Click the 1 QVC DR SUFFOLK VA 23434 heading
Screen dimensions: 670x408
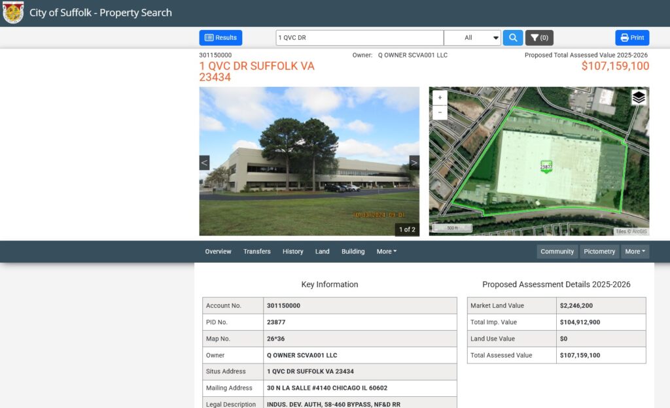(x=256, y=71)
